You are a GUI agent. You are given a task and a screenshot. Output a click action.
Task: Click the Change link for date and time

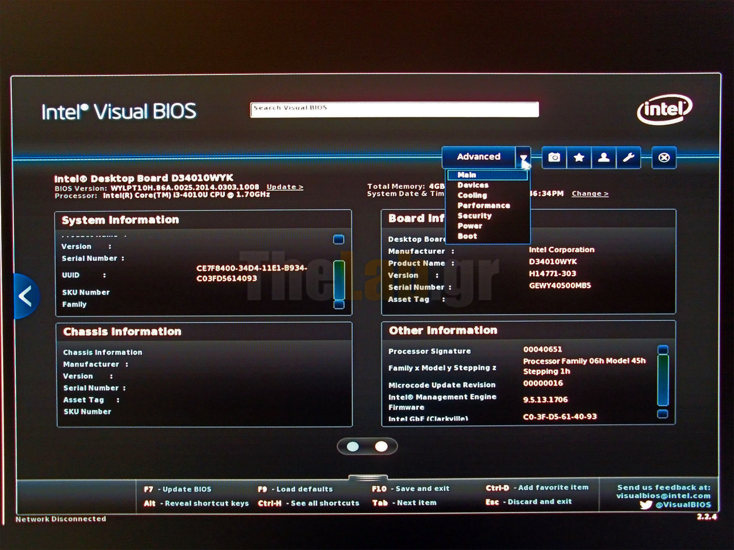pyautogui.click(x=590, y=194)
